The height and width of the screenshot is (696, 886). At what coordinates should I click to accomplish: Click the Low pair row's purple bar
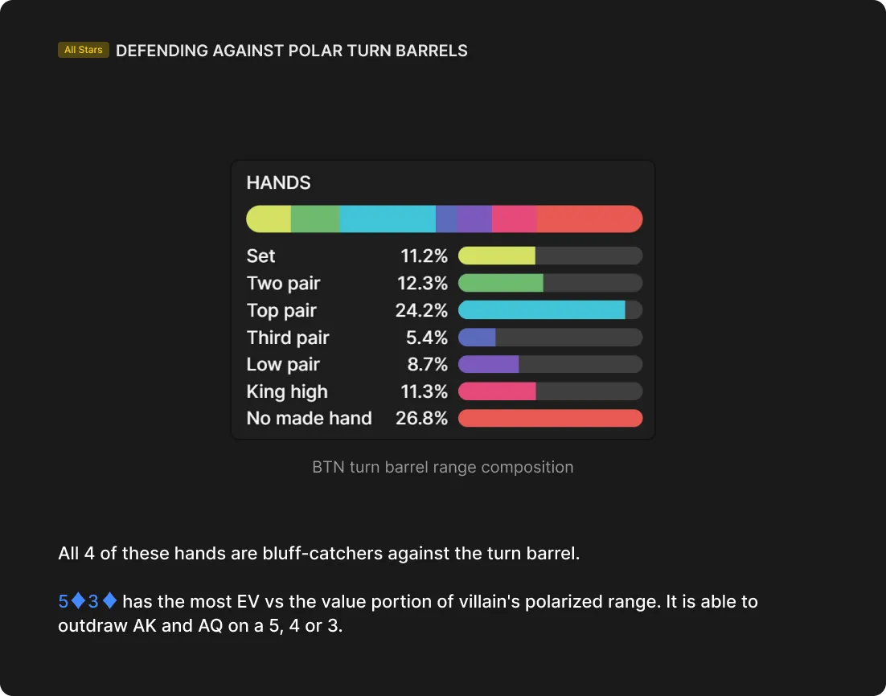488,364
